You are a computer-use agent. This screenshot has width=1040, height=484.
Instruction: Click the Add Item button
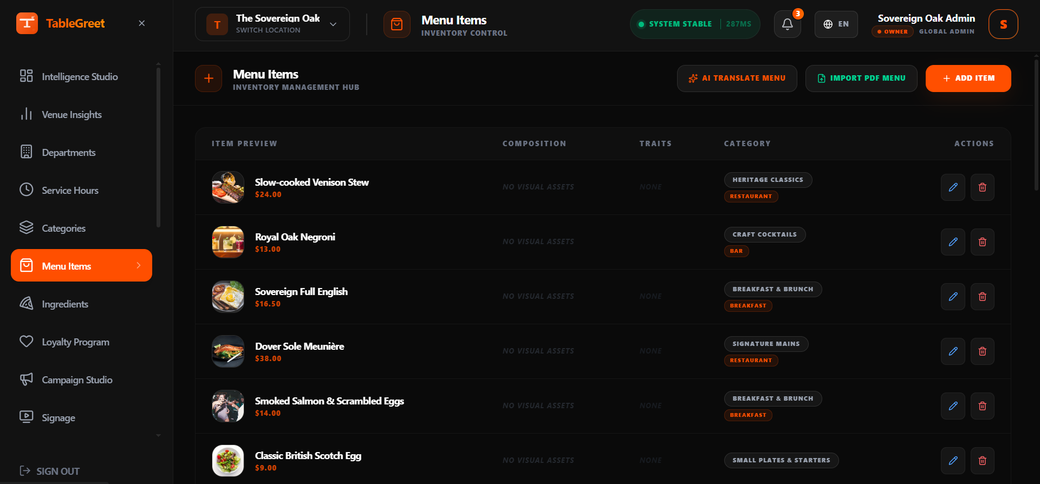point(968,79)
